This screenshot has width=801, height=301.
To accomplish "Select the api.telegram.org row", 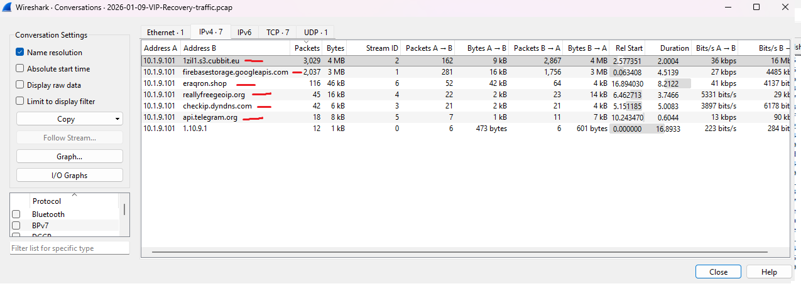I will pyautogui.click(x=466, y=117).
